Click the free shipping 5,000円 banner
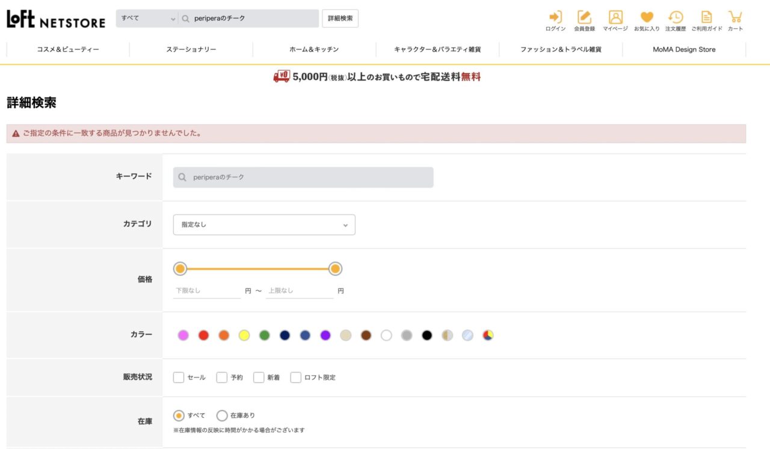This screenshot has height=449, width=770. 377,77
